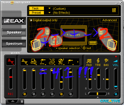Toggle mute button under line-in slider
Viewport: 124px width, 105px height.
coord(71,94)
